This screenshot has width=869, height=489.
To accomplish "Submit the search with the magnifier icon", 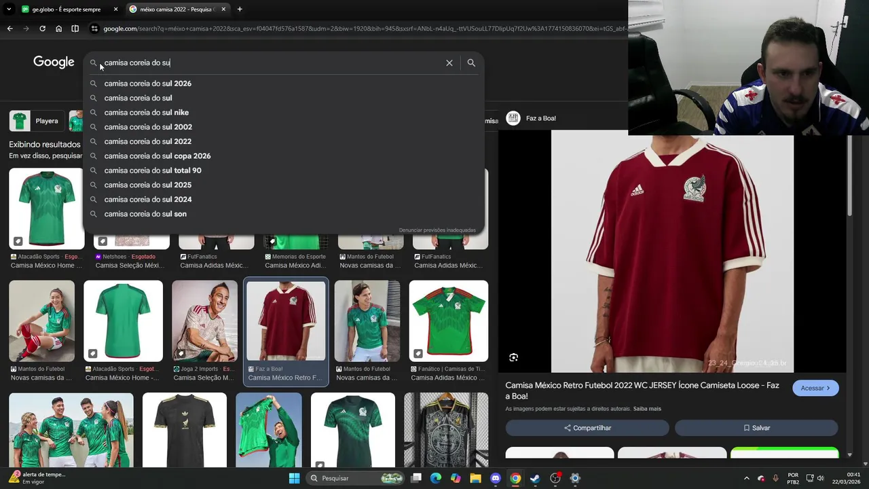I will coord(471,62).
